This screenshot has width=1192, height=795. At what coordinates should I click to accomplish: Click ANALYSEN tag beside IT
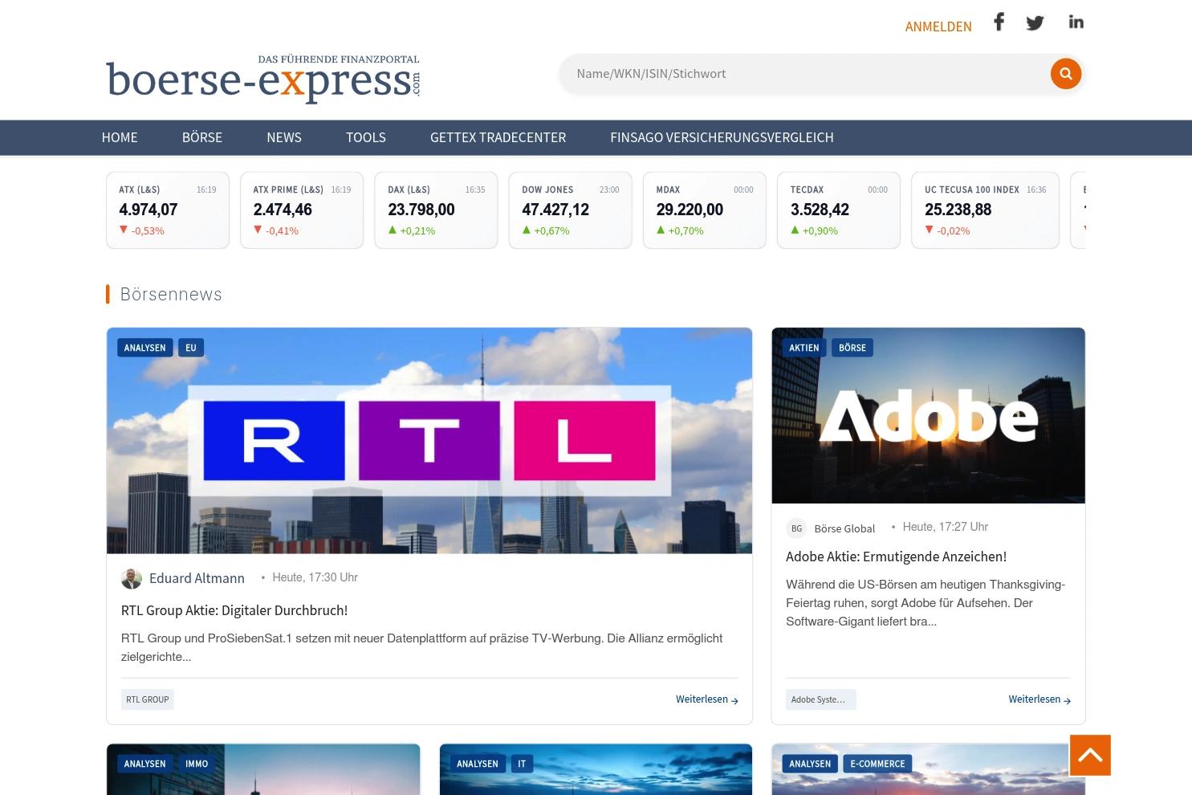[x=478, y=764]
